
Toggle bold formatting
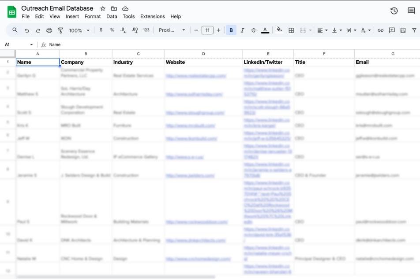(231, 30)
